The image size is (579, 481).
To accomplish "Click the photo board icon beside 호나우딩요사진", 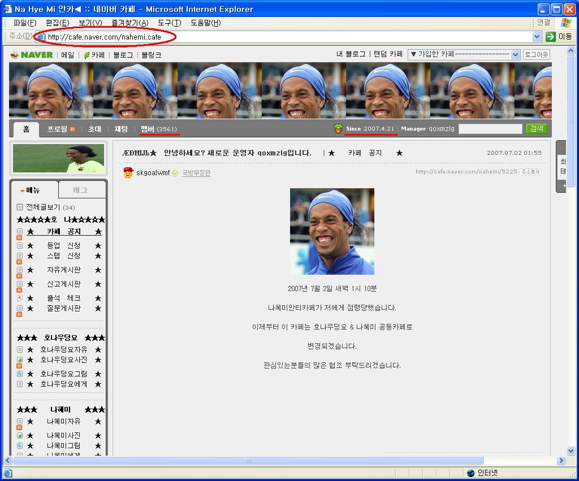I will coord(20,359).
